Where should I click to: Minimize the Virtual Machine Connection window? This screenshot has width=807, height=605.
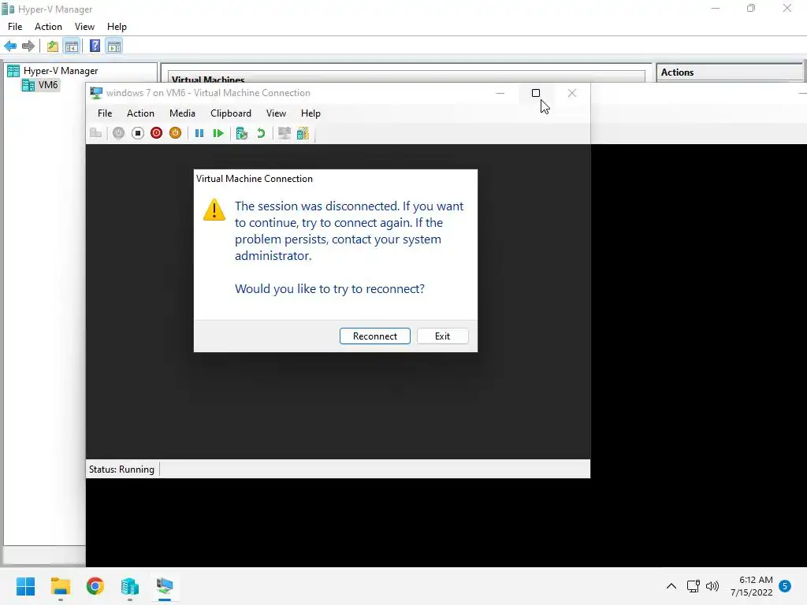click(x=500, y=93)
